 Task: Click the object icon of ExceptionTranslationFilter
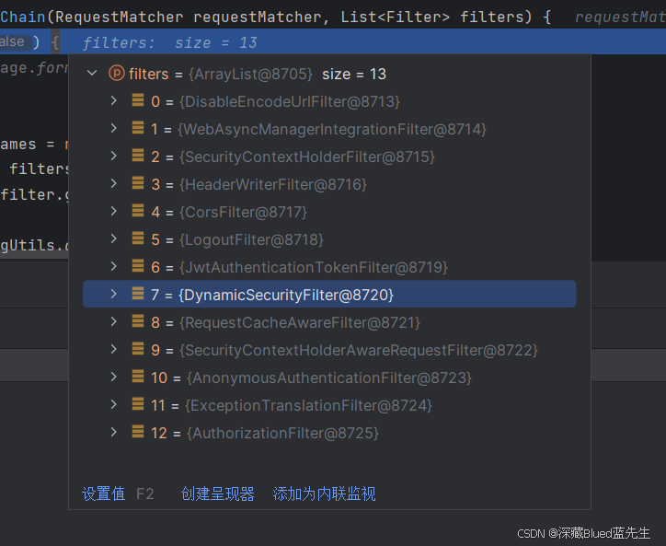138,404
